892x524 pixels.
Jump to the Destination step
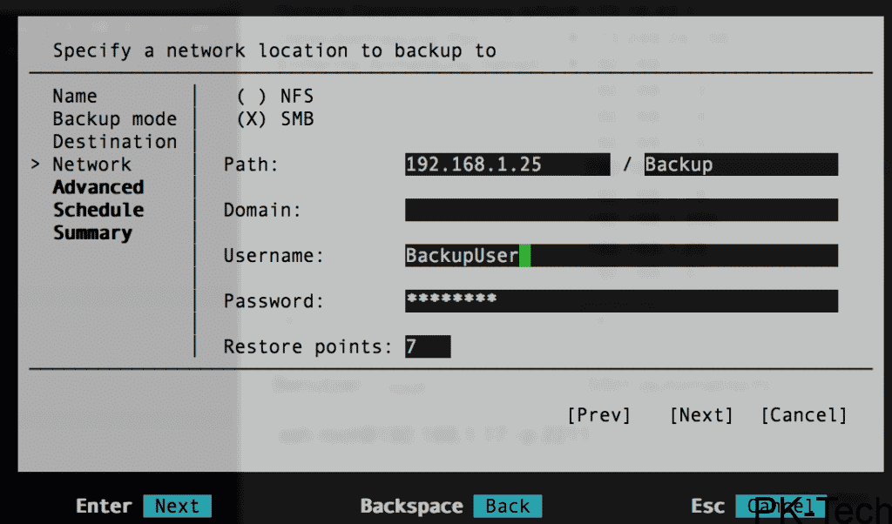tap(114, 142)
